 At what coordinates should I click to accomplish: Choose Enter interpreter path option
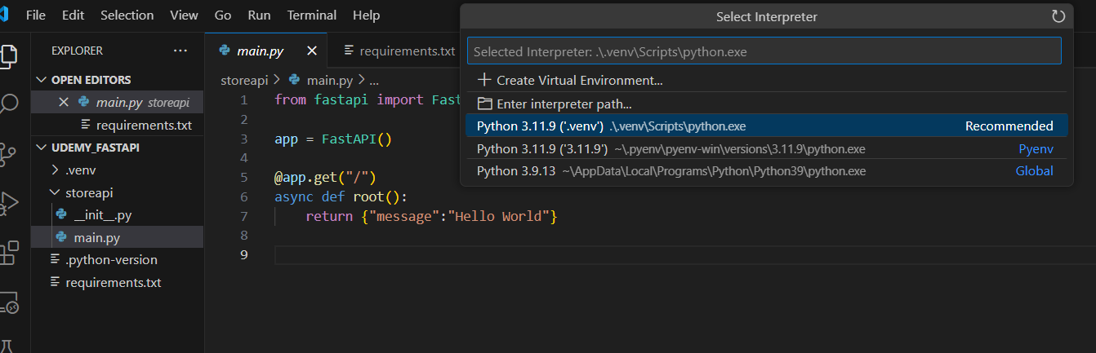click(x=767, y=104)
